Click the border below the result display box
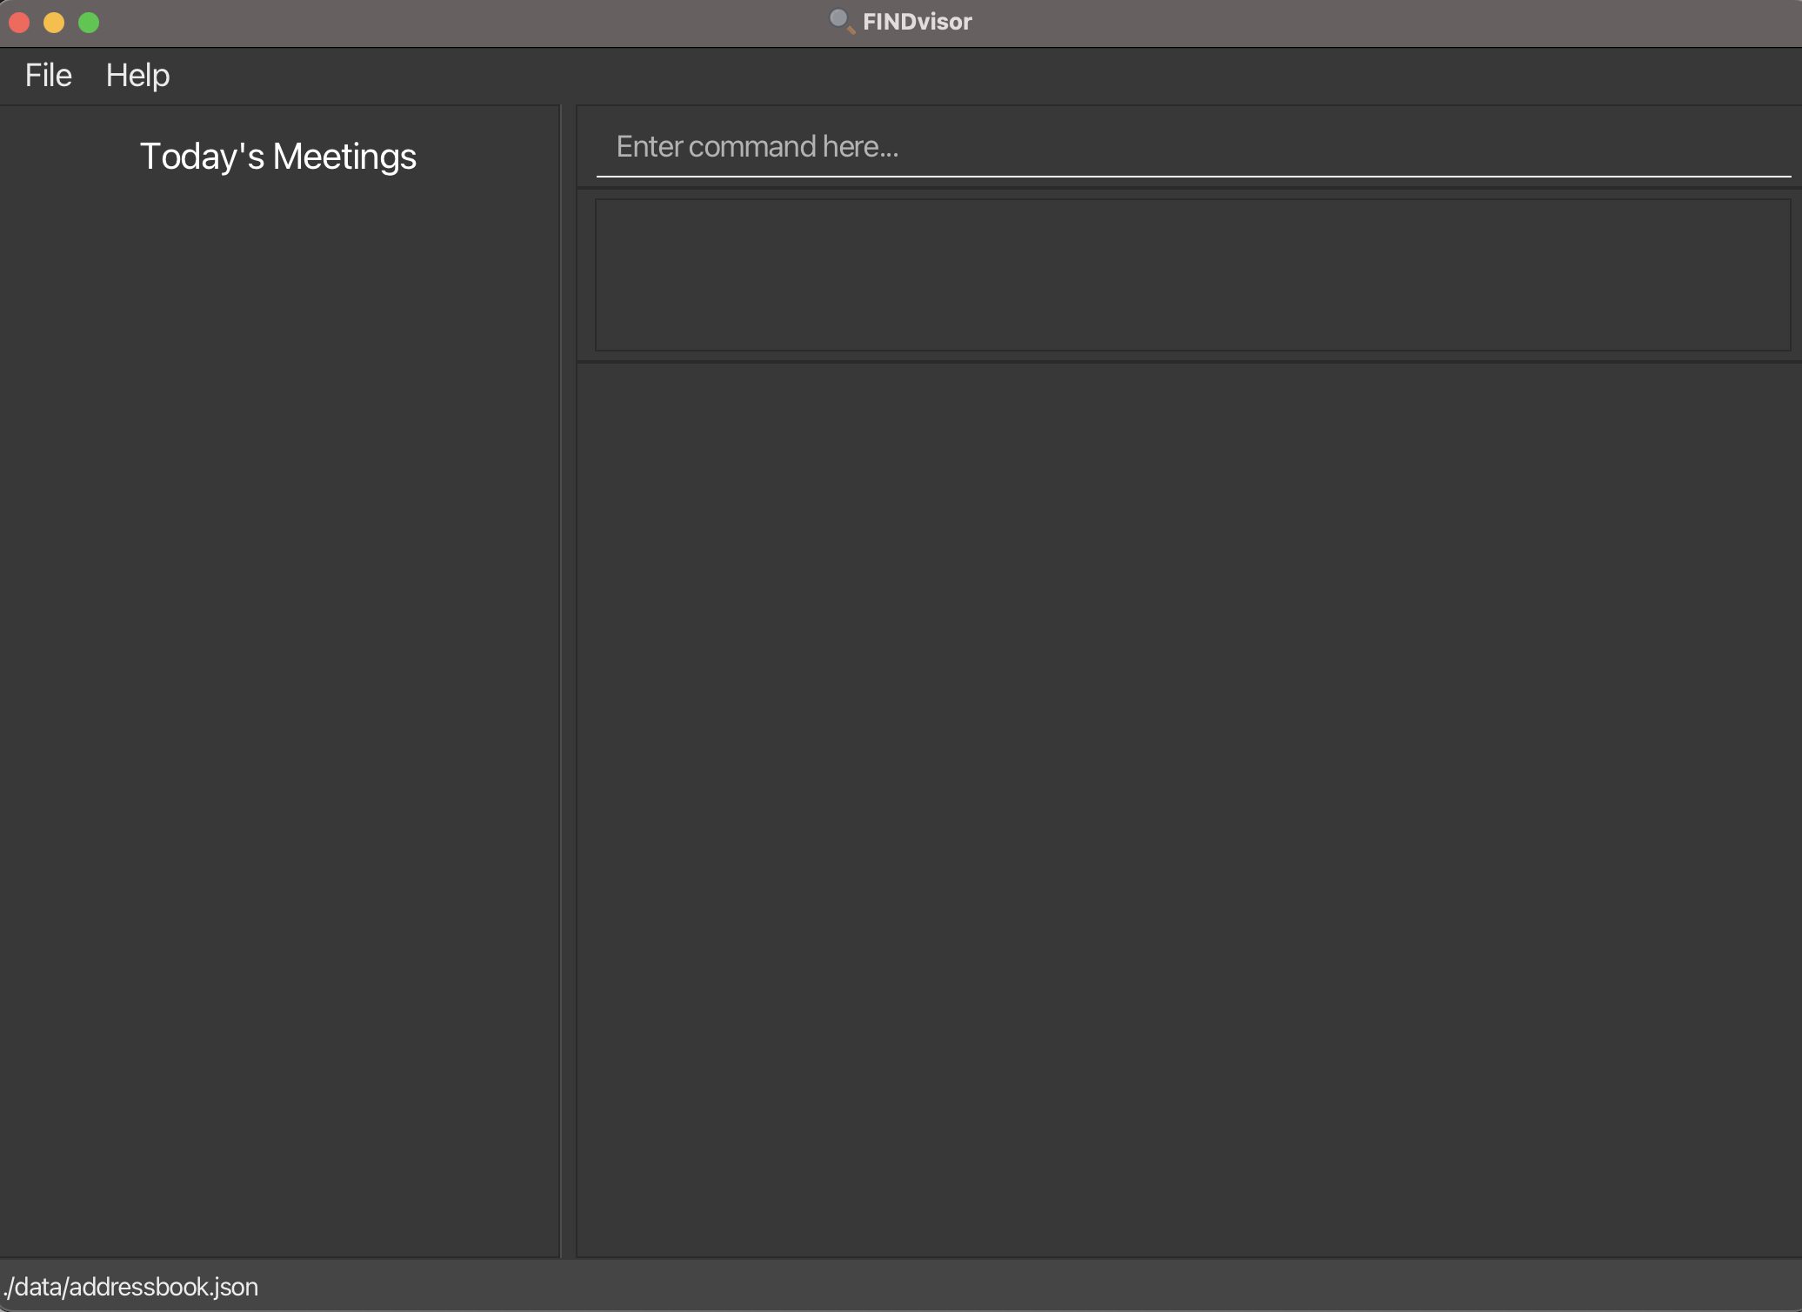This screenshot has height=1312, width=1802. point(1188,361)
